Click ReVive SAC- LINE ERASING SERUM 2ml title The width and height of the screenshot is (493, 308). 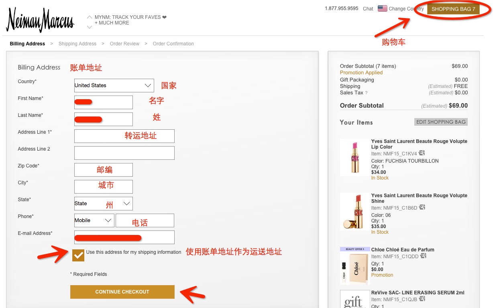[x=418, y=293]
